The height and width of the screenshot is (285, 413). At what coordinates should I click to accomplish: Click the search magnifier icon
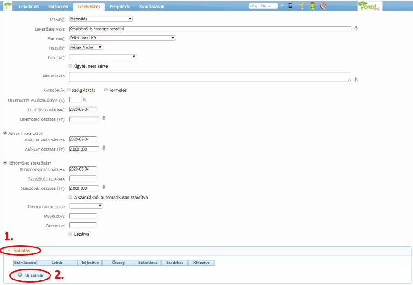tap(282, 6)
